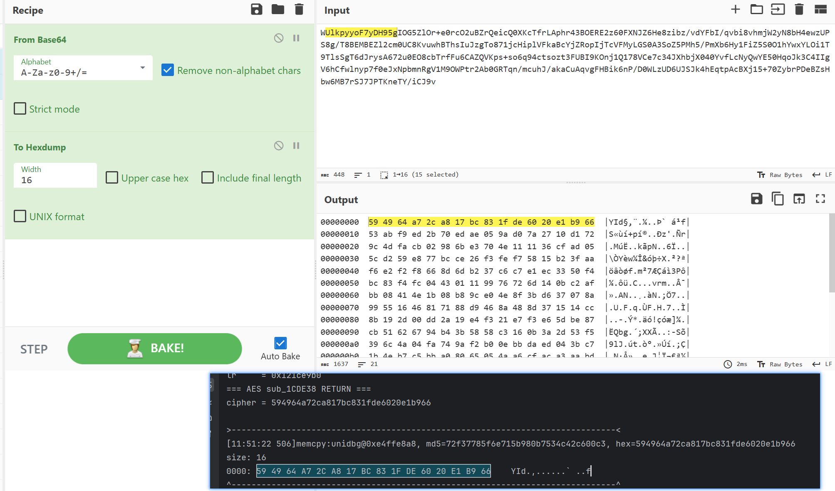835x491 pixels.
Task: Enable Upper case hex option
Action: (x=112, y=178)
